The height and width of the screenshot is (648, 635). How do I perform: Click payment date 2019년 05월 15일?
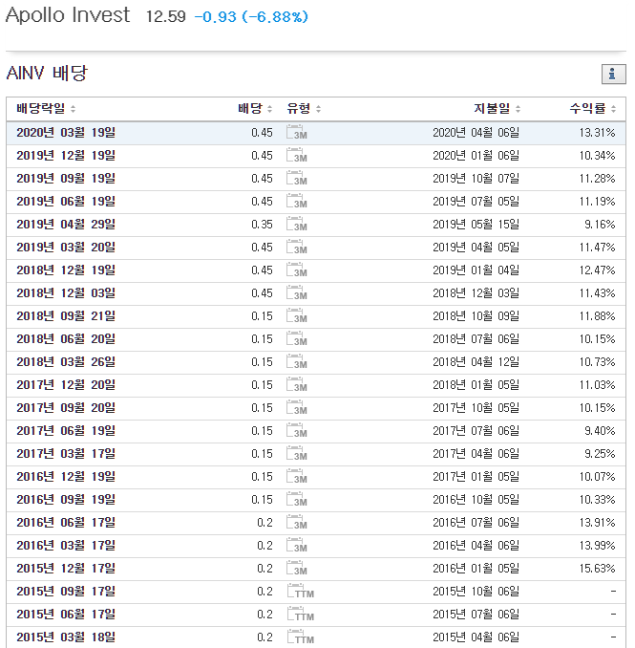point(476,225)
